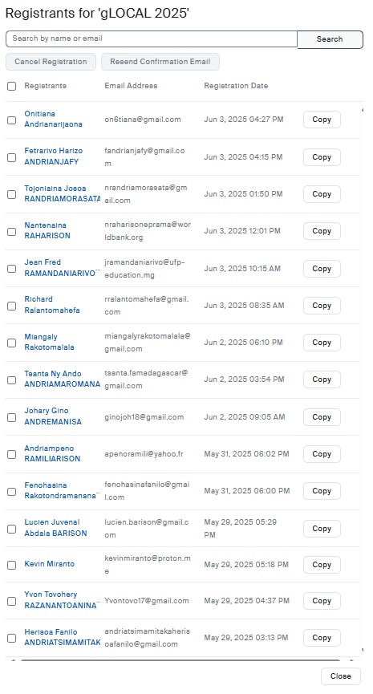Open Fetrarivo Harizo ANDRIANJAFY's profile link
This screenshot has width=373, height=694.
coord(54,156)
